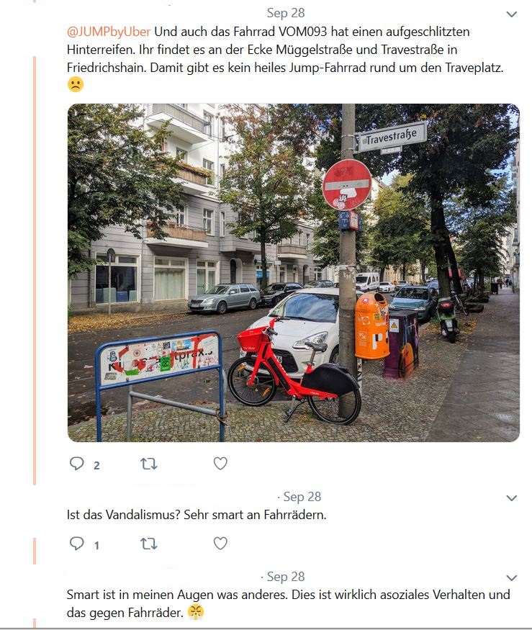Viewport: 532px width, 630px height.
Task: Click the angry face emoji in last tweet
Action: click(196, 612)
